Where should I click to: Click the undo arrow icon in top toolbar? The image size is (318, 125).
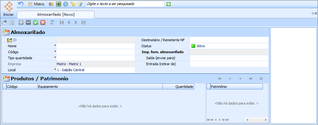point(21,4)
